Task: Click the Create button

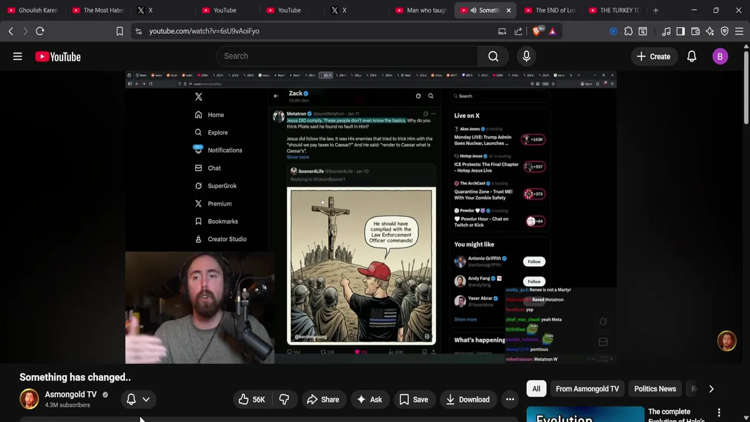Action: coord(653,56)
